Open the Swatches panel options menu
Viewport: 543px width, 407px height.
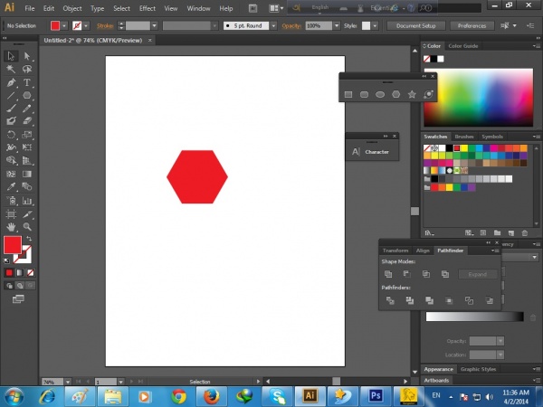pyautogui.click(x=536, y=136)
